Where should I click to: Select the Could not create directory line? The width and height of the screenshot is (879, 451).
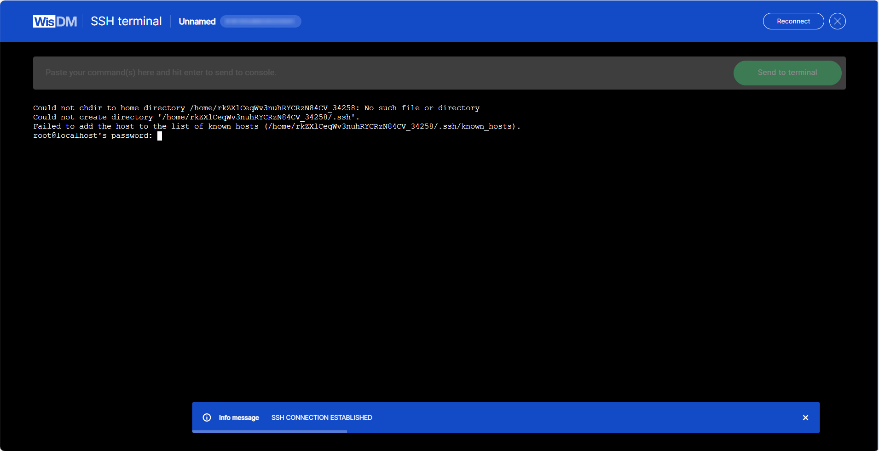tap(196, 117)
